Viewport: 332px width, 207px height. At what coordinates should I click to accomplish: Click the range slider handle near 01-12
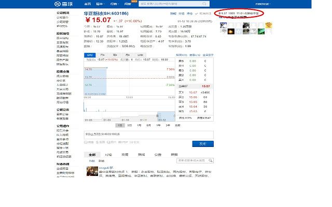(x=157, y=116)
